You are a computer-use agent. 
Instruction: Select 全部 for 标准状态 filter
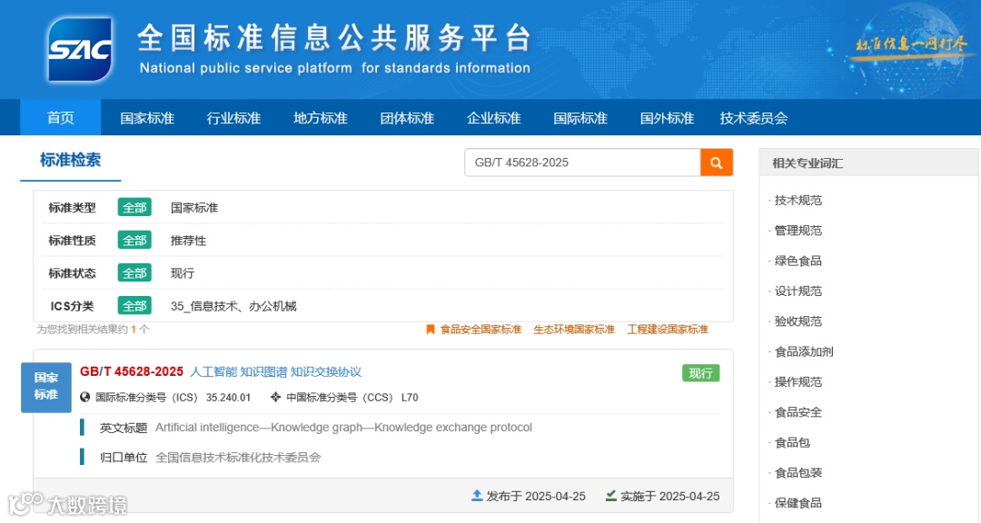click(x=134, y=272)
